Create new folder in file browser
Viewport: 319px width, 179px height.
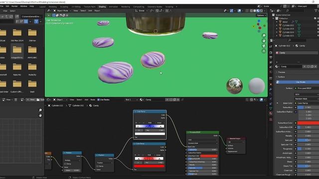pyautogui.click(x=17, y=16)
